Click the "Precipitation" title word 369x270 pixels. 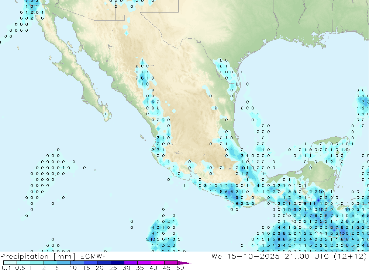click(24, 256)
